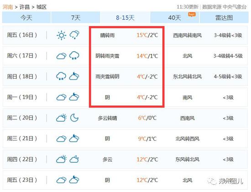Click the 东风转北风 wind direction text
Image resolution: width=251 pixels, height=192 pixels.
187,159
